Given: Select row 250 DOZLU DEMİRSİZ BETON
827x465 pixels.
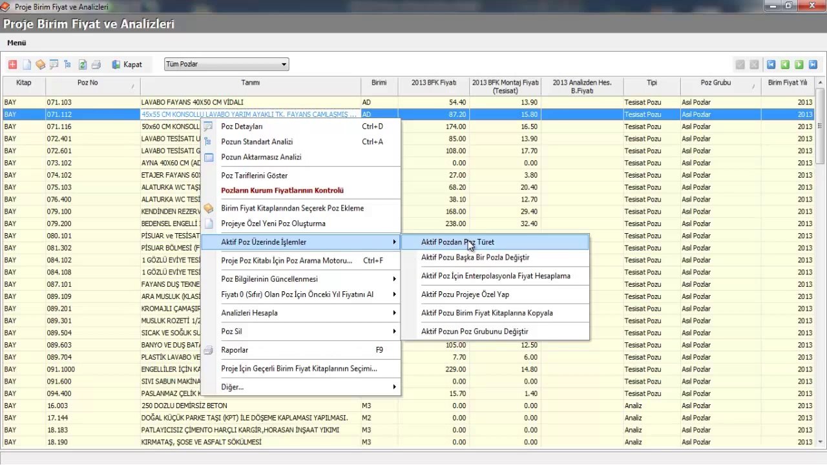Looking at the screenshot, I should click(408, 406).
